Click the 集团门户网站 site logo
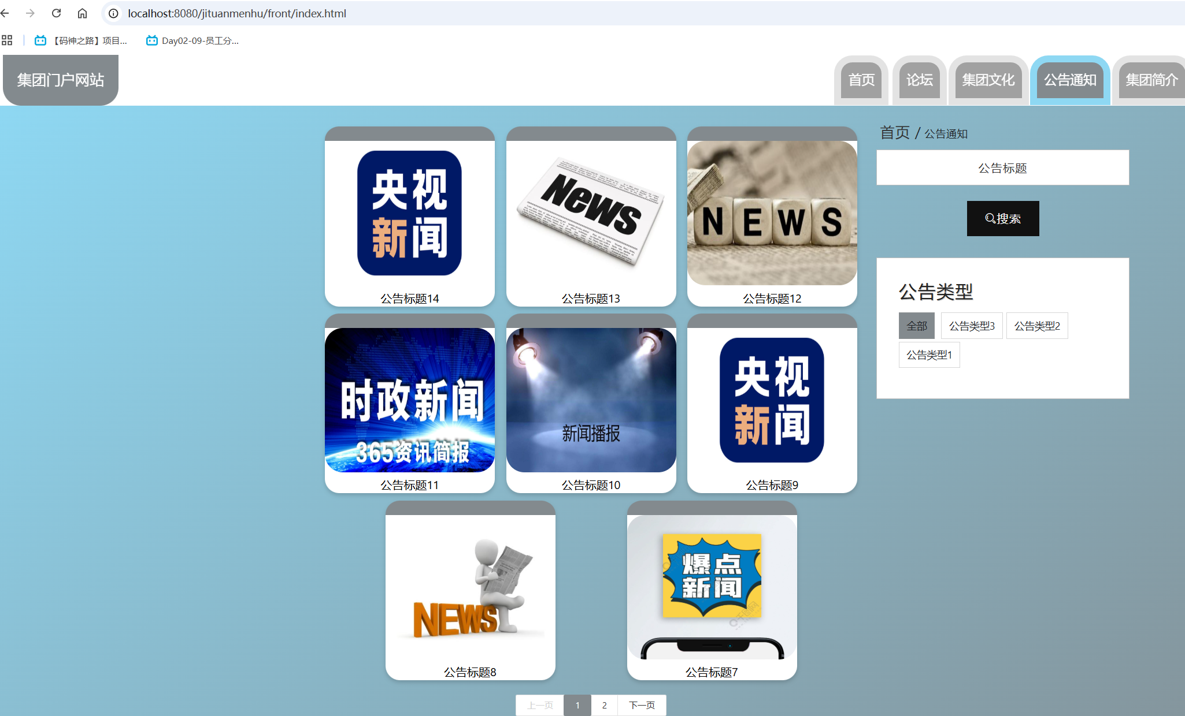This screenshot has width=1185, height=716. click(60, 80)
